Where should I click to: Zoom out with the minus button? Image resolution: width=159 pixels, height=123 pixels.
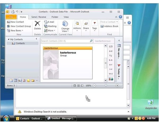(x=94, y=86)
